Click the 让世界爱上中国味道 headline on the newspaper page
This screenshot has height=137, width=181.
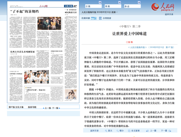click(x=16, y=74)
